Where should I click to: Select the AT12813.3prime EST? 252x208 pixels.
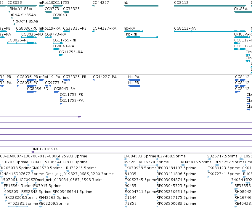(58, 165)
